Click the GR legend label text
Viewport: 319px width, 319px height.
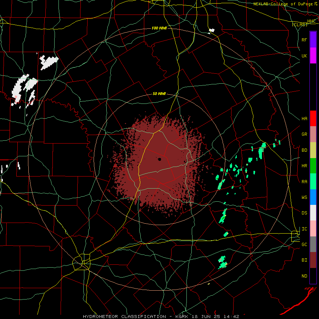click(304, 134)
